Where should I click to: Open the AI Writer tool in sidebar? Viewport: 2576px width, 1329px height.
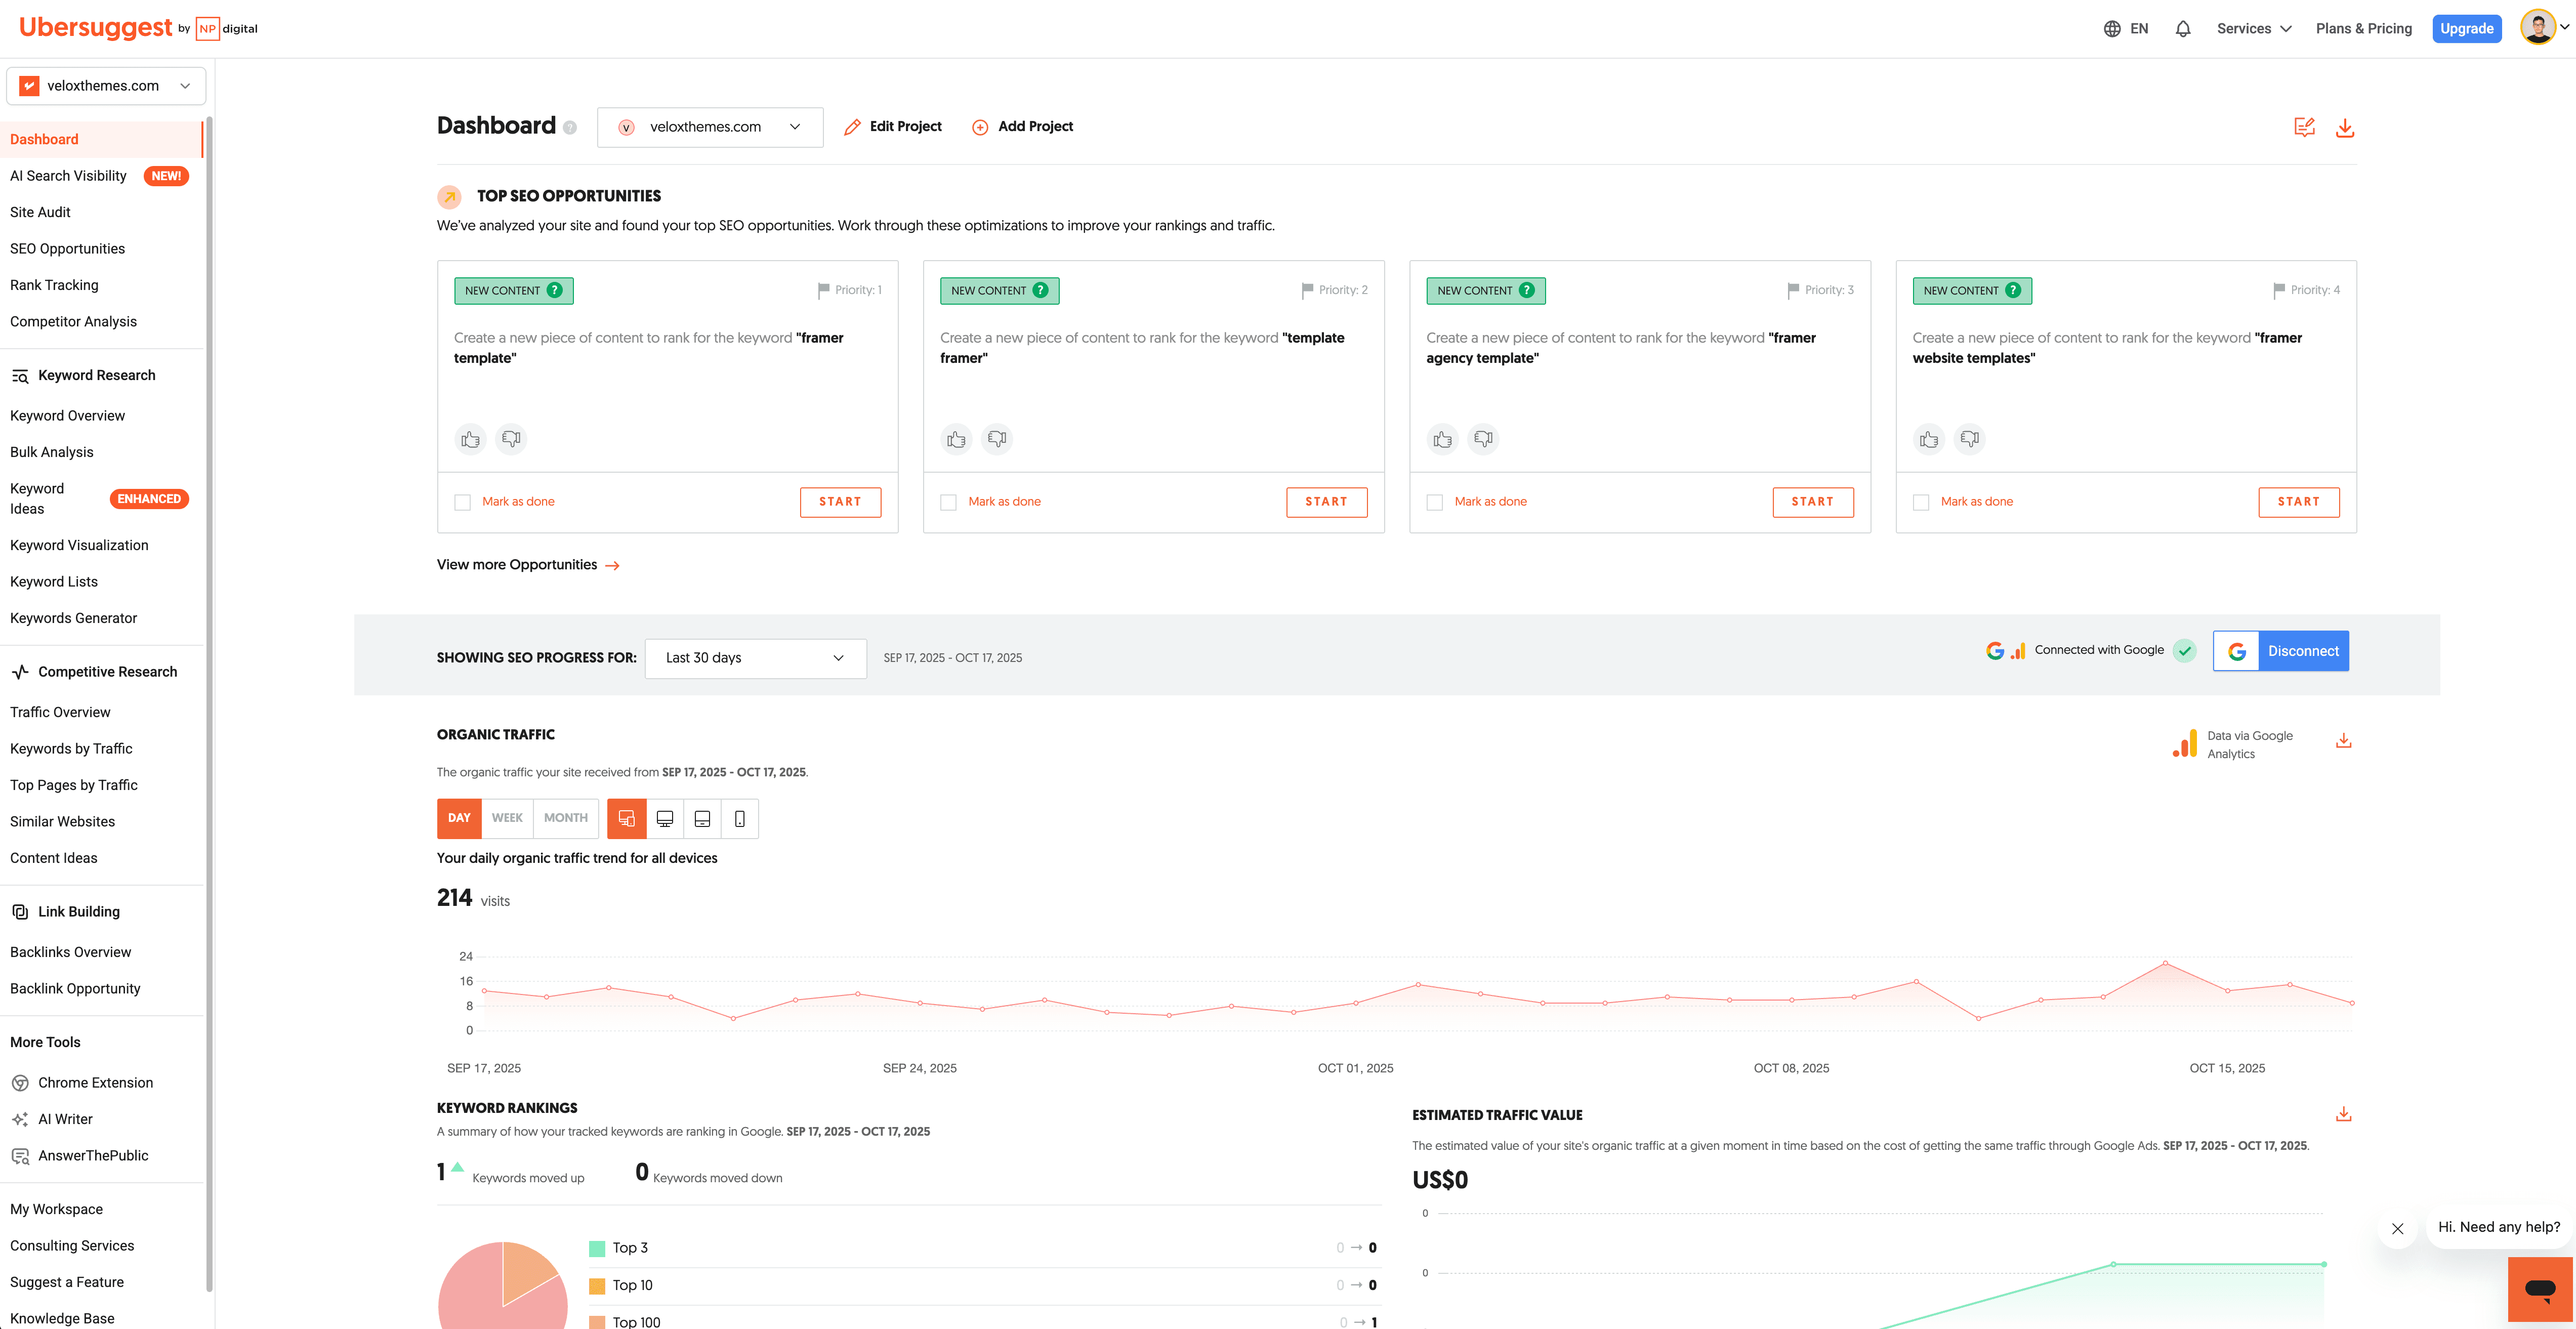pyautogui.click(x=64, y=1118)
